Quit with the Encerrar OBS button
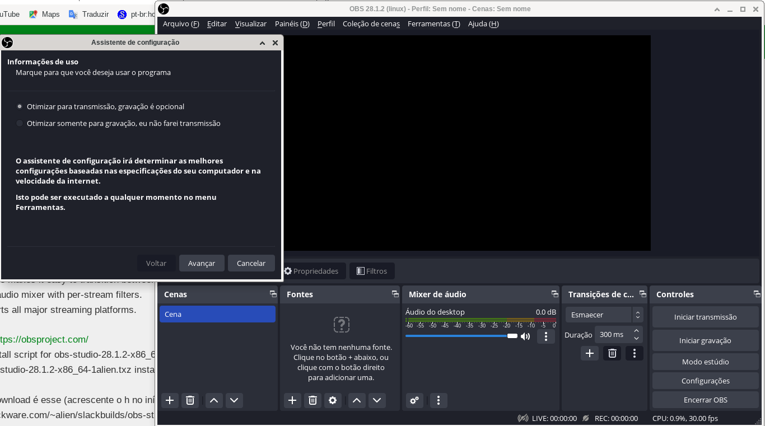 (705, 400)
